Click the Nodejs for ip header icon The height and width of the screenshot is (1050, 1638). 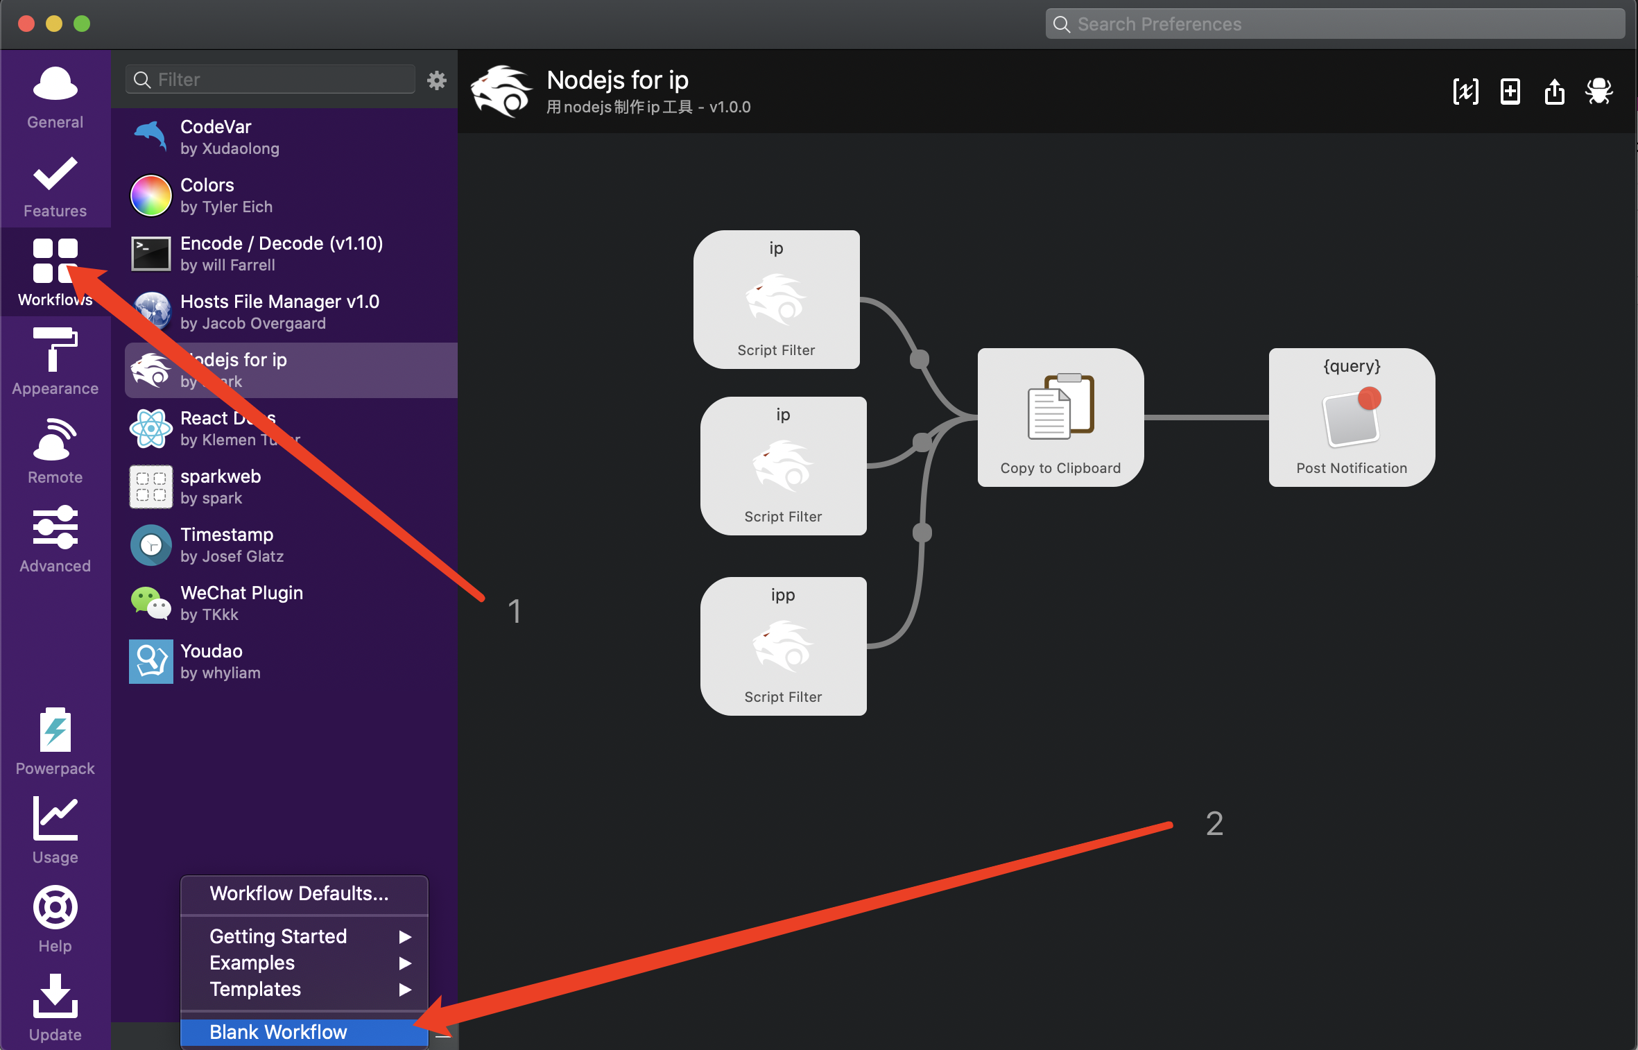pyautogui.click(x=501, y=92)
